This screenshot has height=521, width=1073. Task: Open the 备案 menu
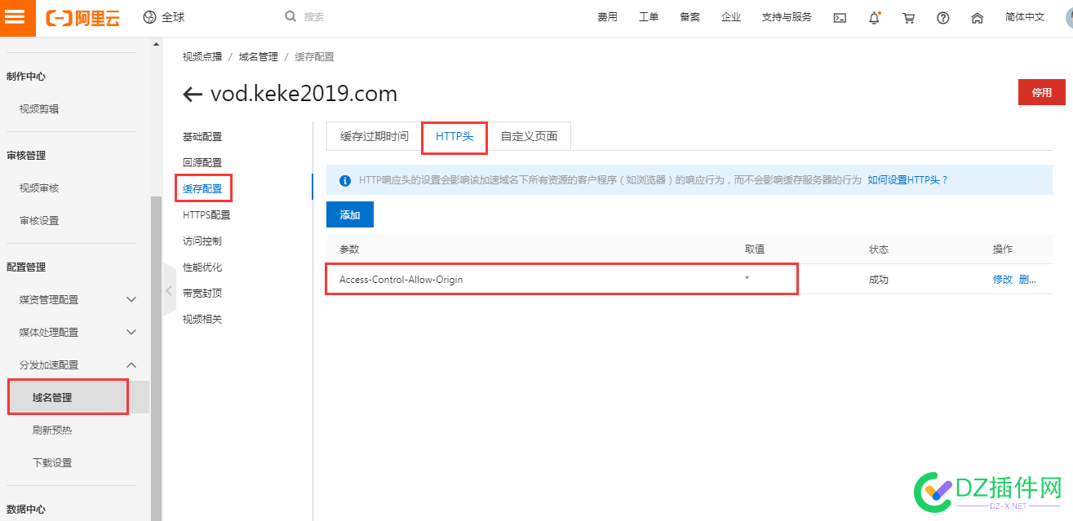point(689,17)
